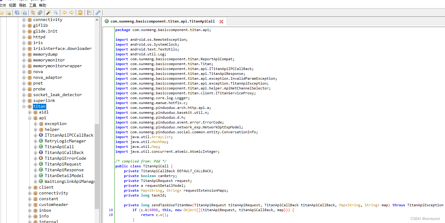Click the tree scrollbar up arrow
This screenshot has height=223, width=445.
[x=97, y=19]
